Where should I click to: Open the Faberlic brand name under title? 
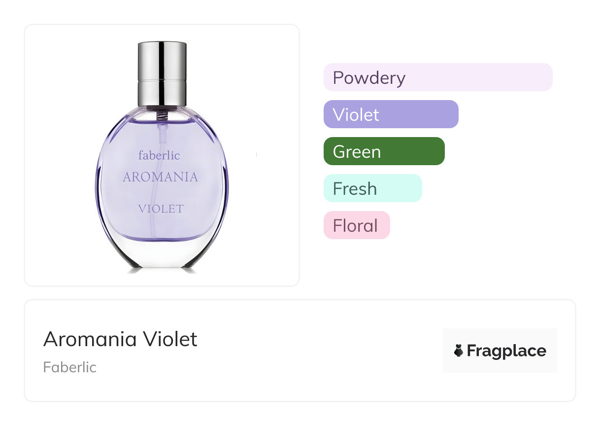point(69,367)
